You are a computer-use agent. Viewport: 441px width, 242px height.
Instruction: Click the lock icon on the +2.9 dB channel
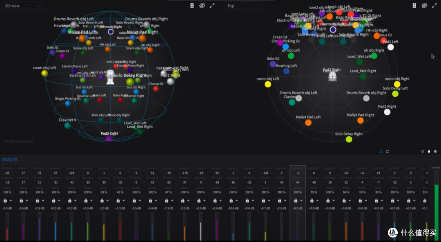[38, 201]
